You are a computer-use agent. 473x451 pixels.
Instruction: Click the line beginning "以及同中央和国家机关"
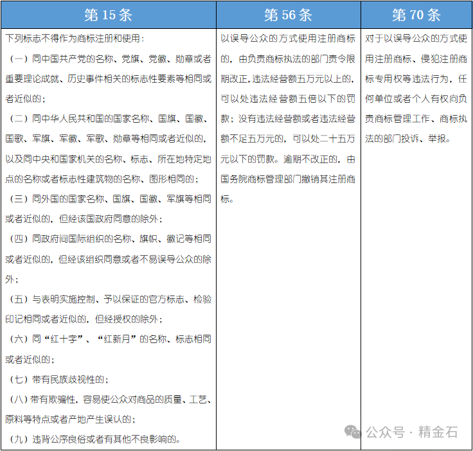click(109, 159)
